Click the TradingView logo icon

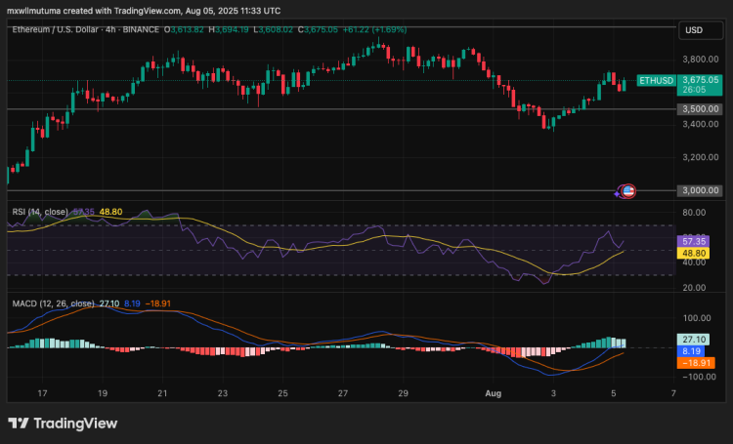pos(19,424)
